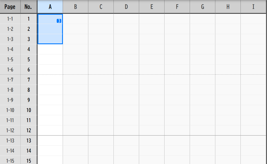This screenshot has width=267, height=164.
Task: Click the page label 1-10
Action: click(x=10, y=110)
